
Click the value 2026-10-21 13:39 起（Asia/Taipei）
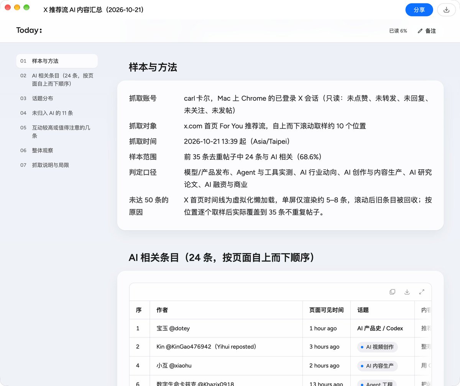(x=237, y=141)
